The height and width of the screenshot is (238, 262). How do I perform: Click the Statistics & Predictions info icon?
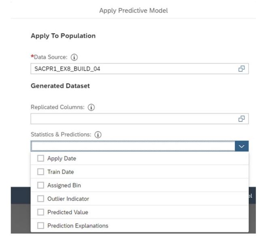pos(98,135)
